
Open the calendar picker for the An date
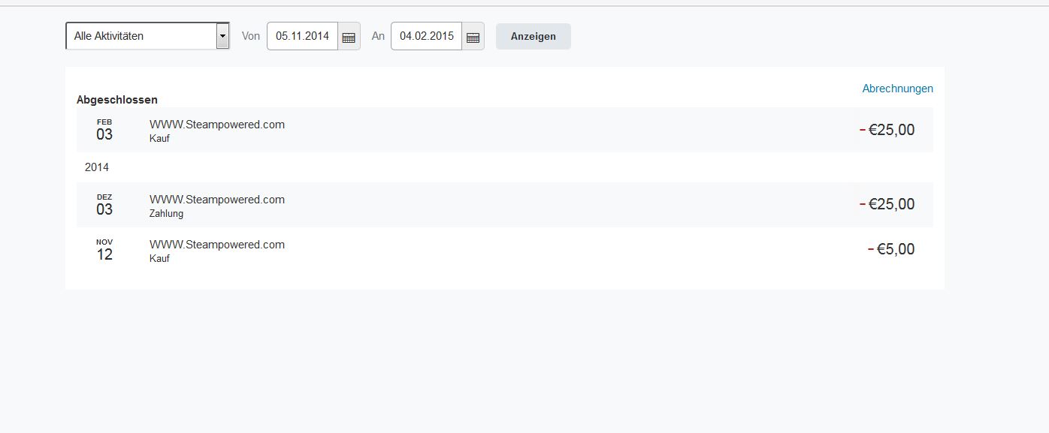tap(473, 37)
